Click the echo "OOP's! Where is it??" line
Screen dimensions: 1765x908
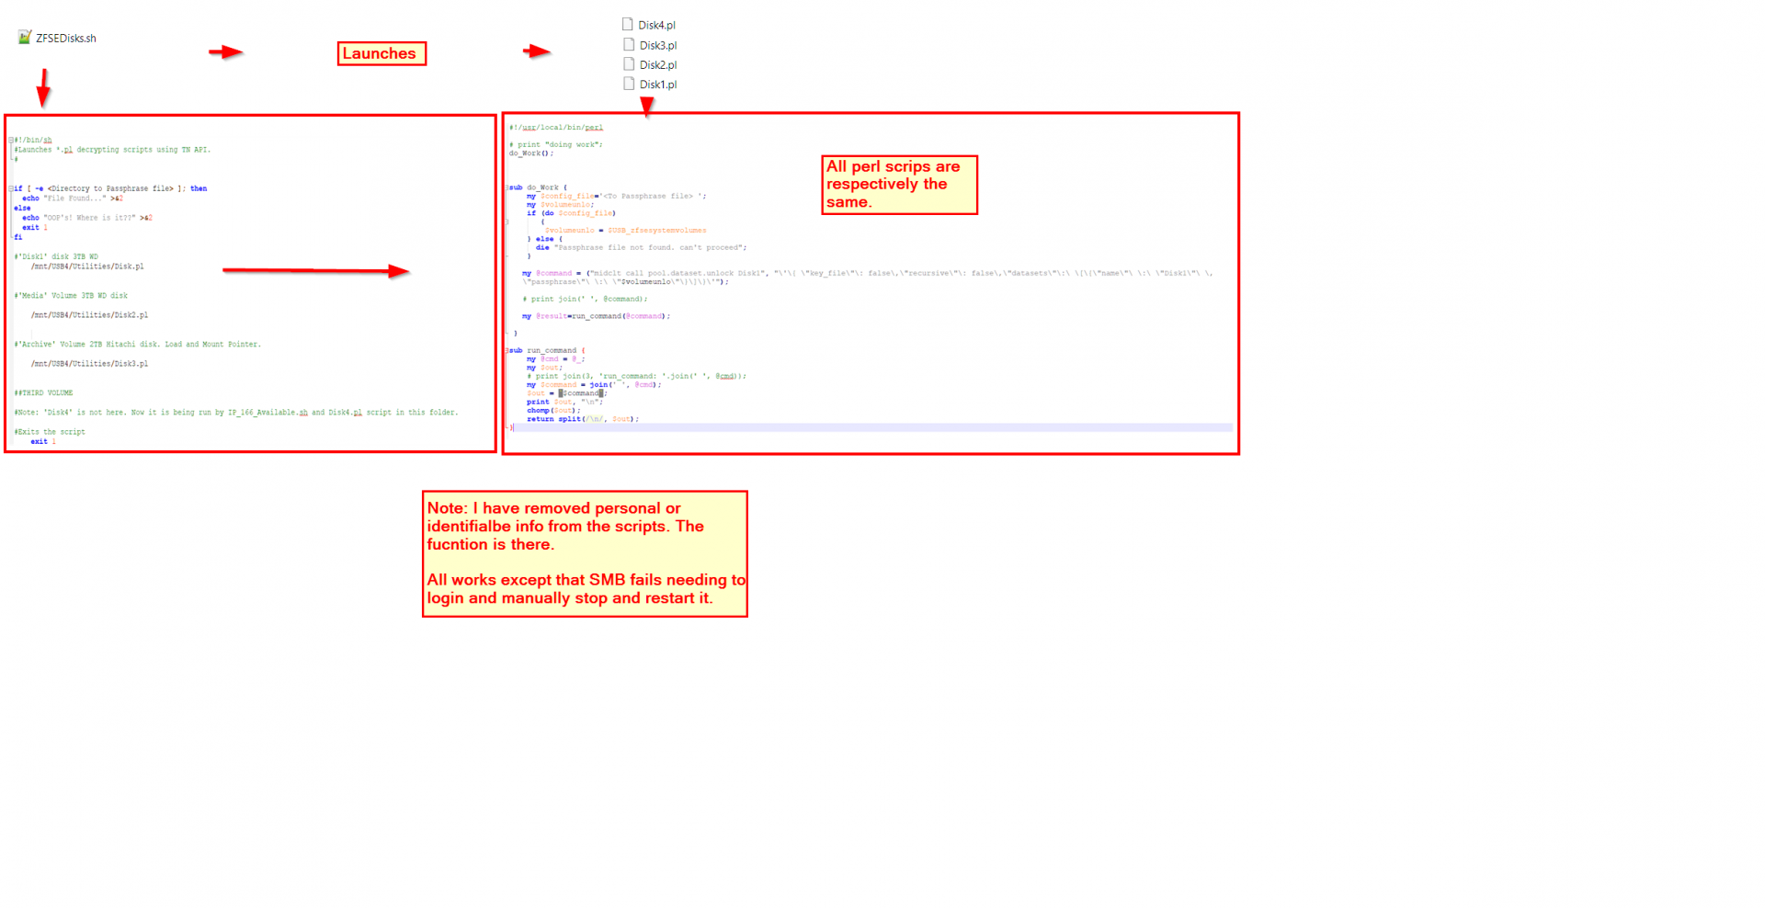(x=87, y=218)
